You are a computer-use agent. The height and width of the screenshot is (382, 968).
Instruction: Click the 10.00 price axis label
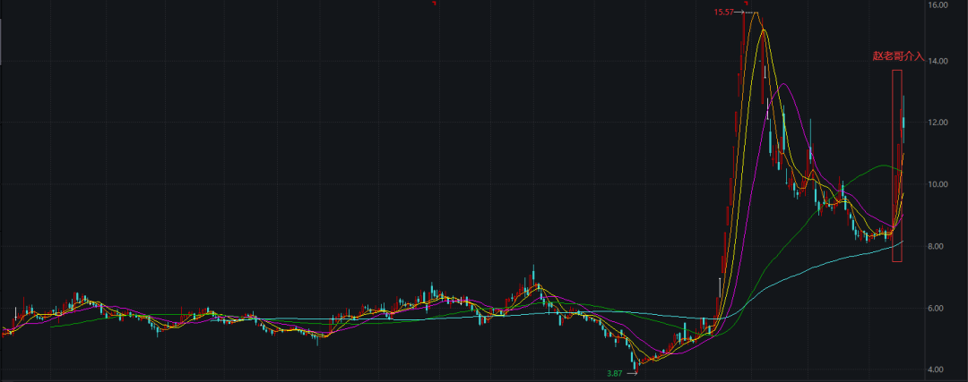[x=938, y=184]
